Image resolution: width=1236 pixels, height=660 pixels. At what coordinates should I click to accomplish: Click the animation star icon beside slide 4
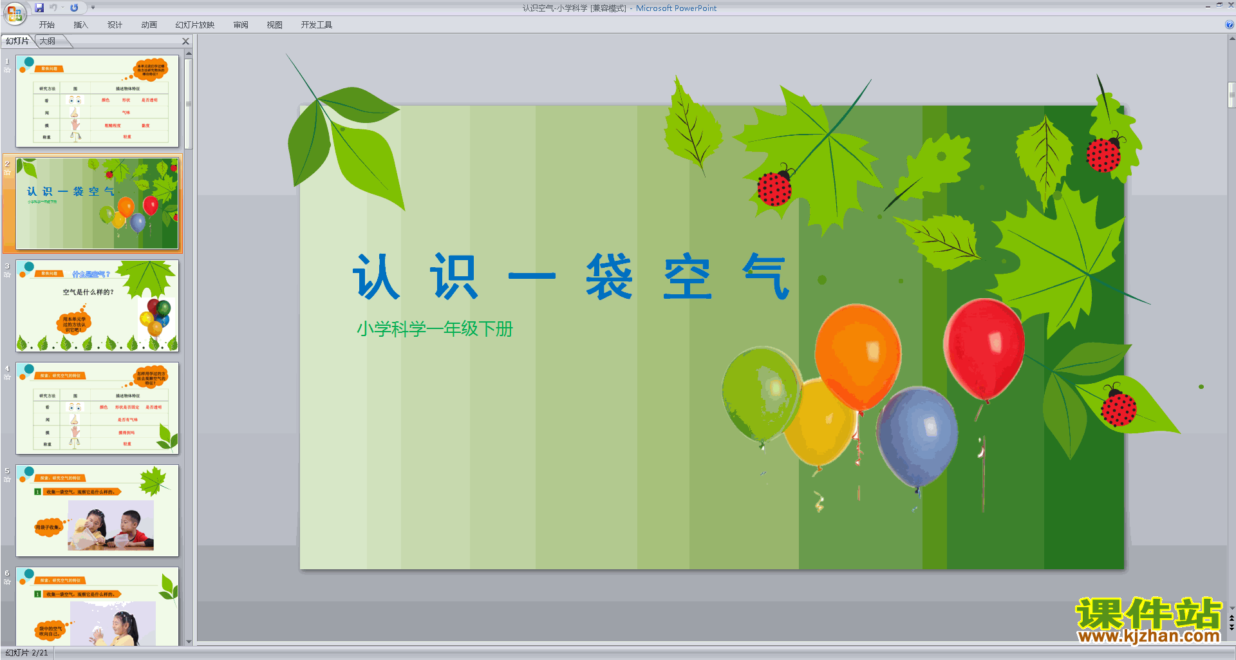[x=7, y=377]
